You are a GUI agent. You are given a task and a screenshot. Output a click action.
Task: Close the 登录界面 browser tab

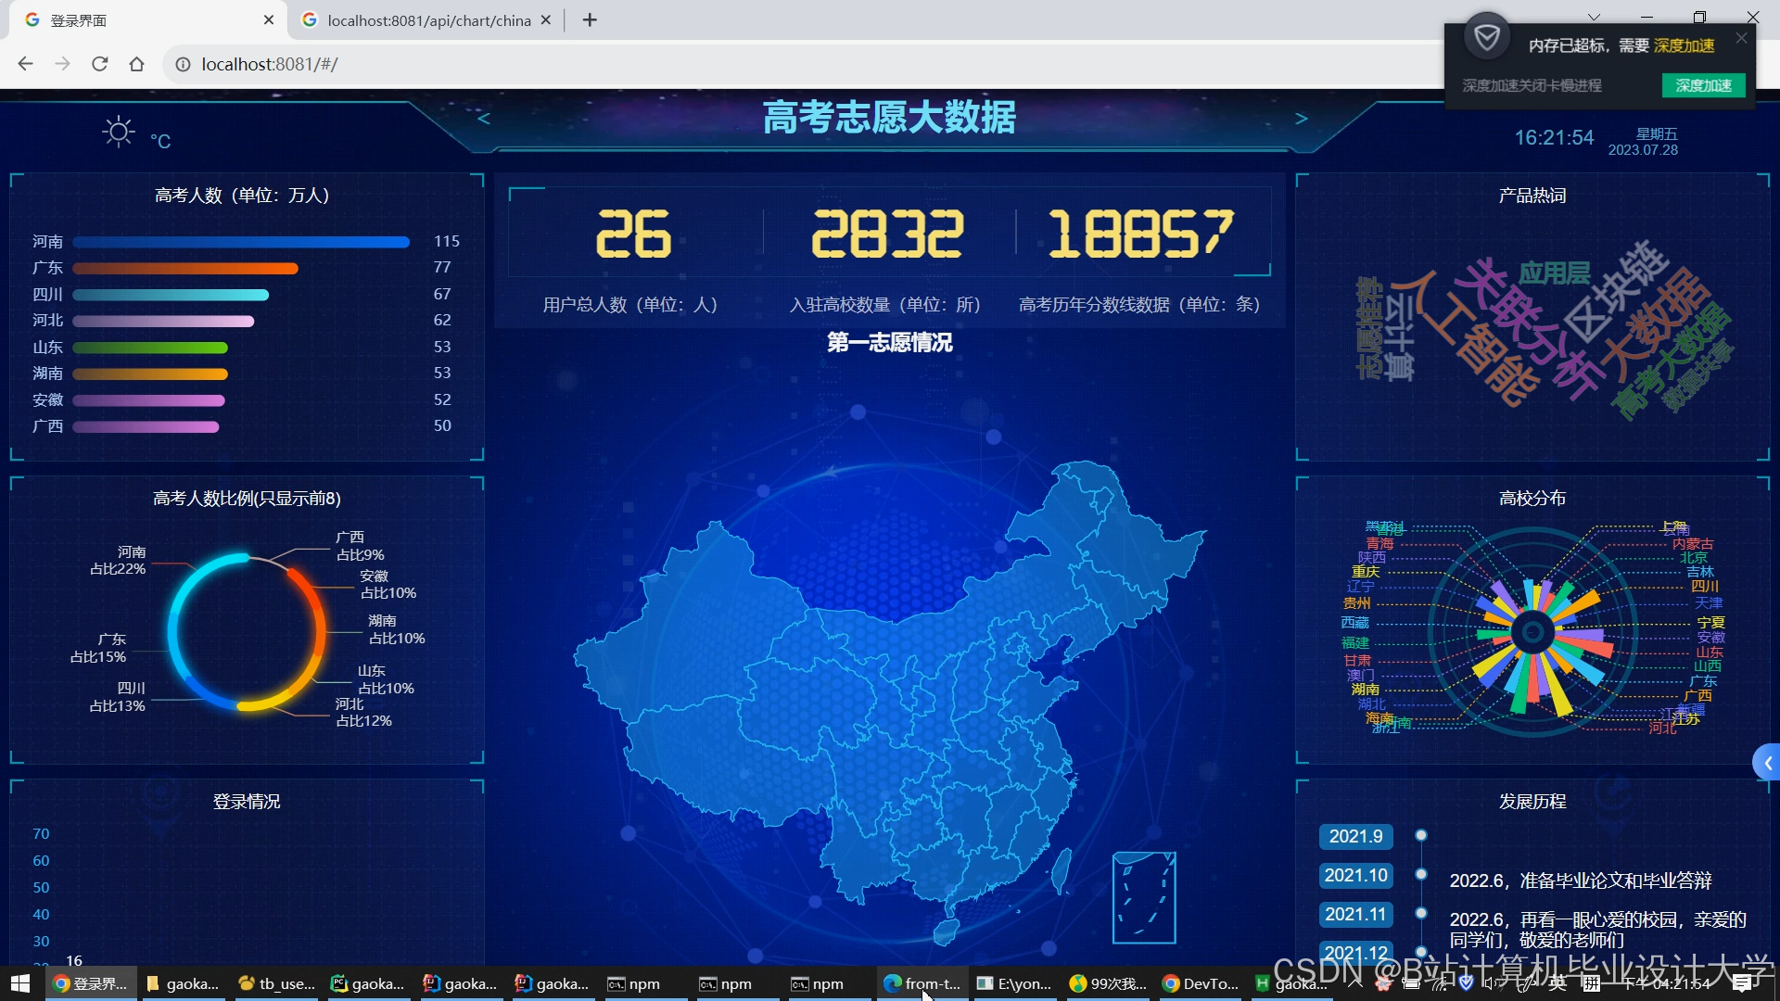click(x=269, y=19)
